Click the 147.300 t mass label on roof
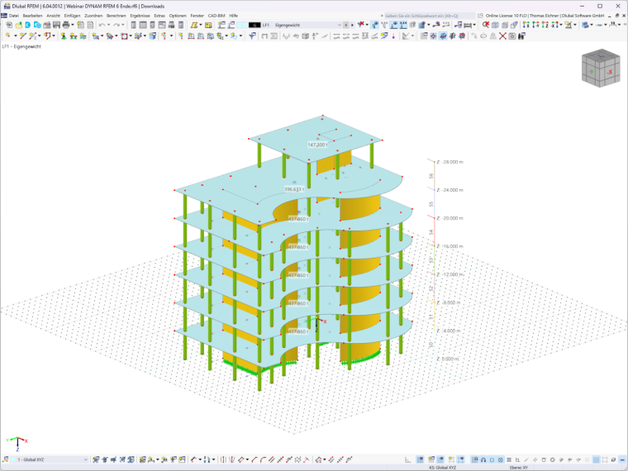This screenshot has height=471, width=628. tap(317, 145)
